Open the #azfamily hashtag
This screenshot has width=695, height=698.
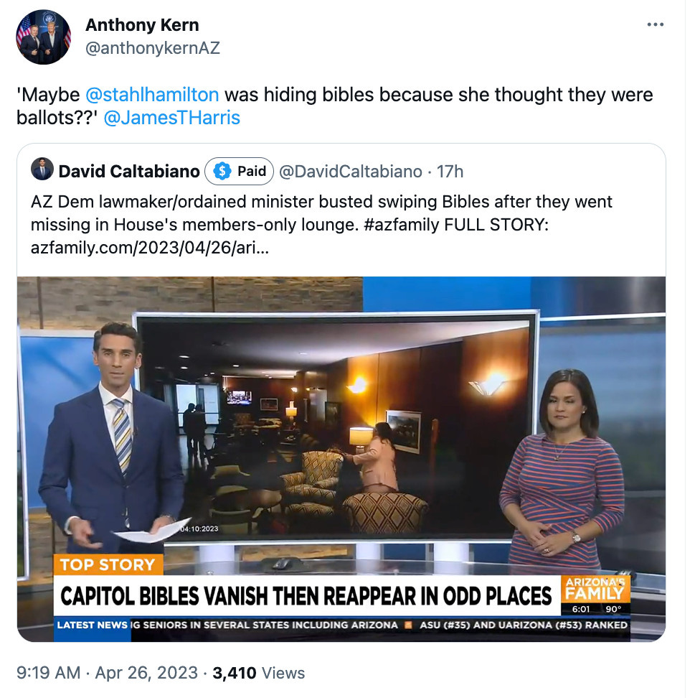pyautogui.click(x=401, y=225)
